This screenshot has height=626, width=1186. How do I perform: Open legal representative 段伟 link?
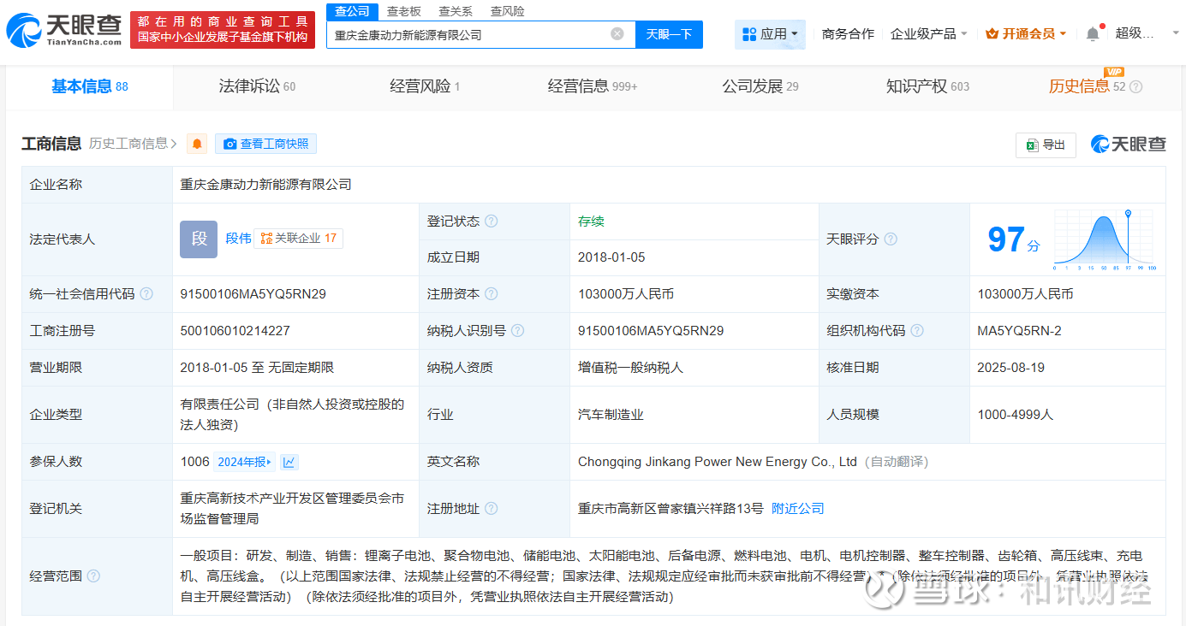point(238,239)
